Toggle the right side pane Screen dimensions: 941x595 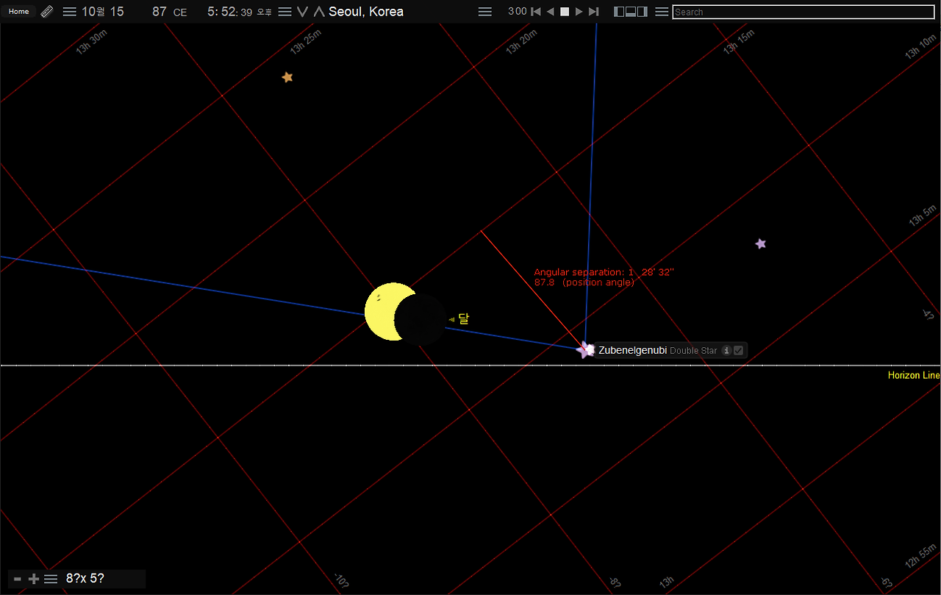pyautogui.click(x=643, y=12)
